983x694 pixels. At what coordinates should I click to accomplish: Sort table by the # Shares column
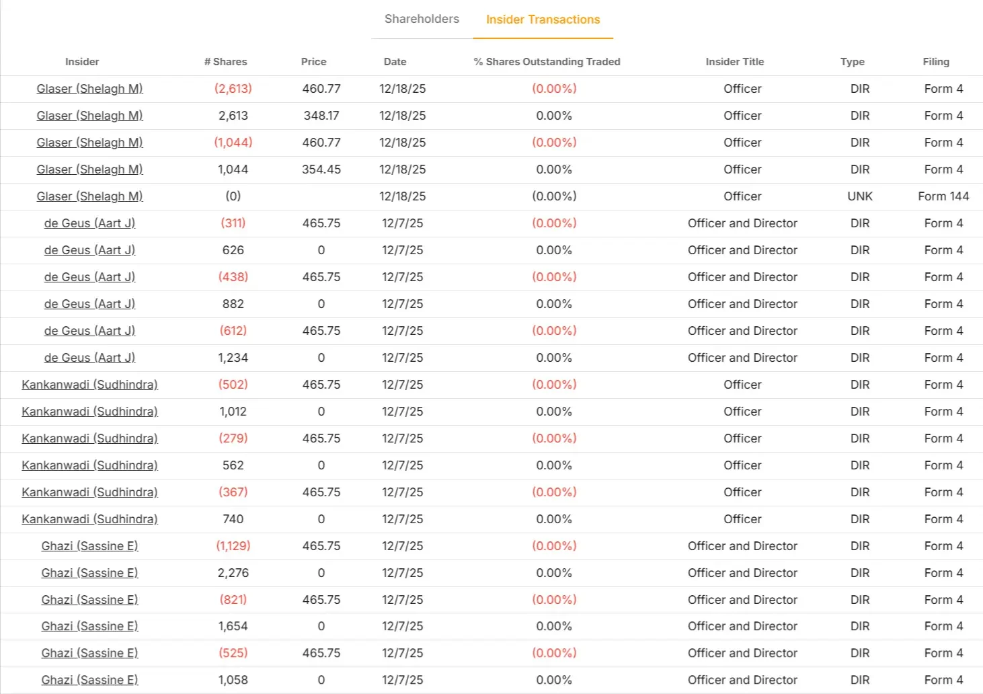point(225,61)
